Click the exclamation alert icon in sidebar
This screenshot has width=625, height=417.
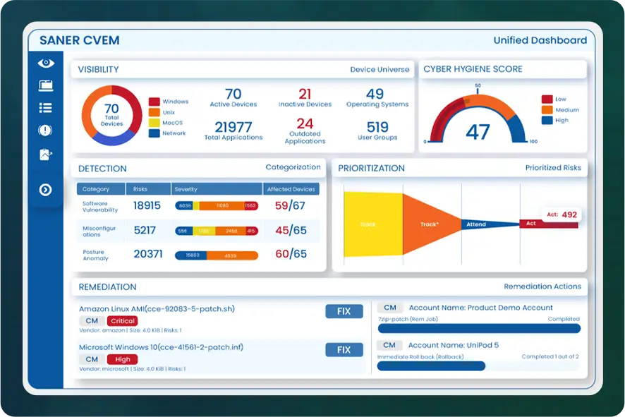click(x=46, y=131)
